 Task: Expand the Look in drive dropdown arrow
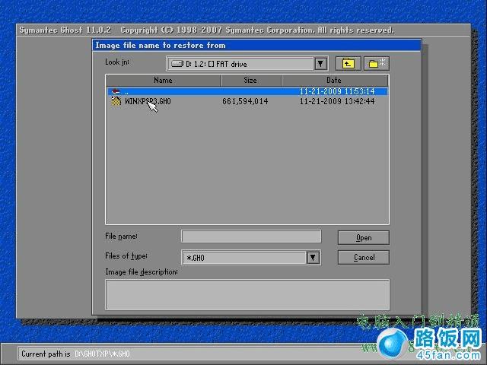[x=320, y=64]
